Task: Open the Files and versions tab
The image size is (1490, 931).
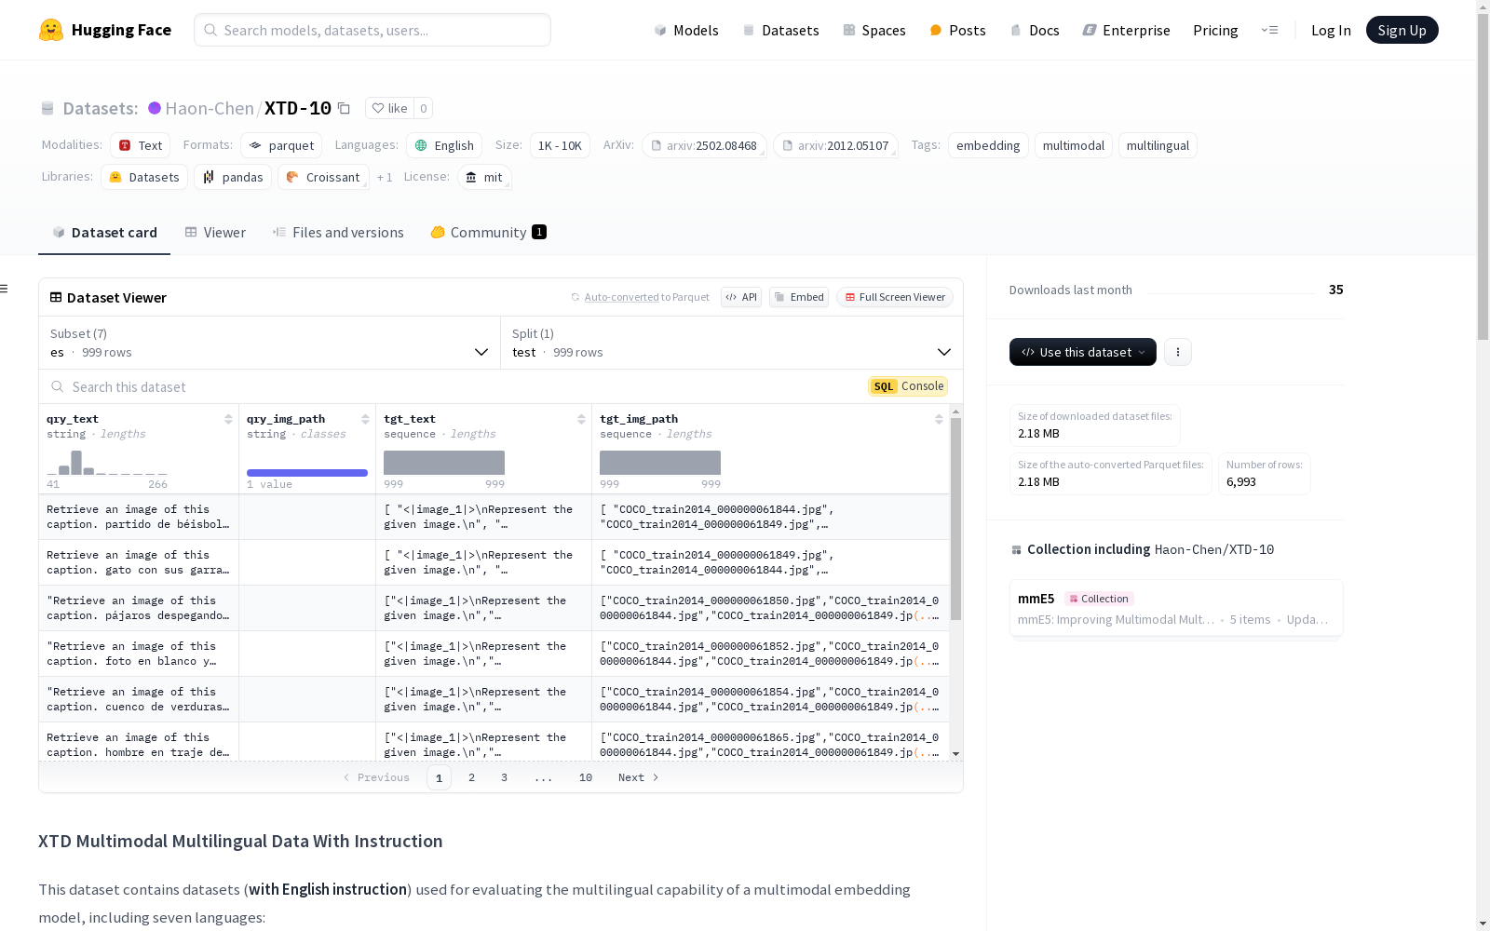Action: [x=338, y=233]
